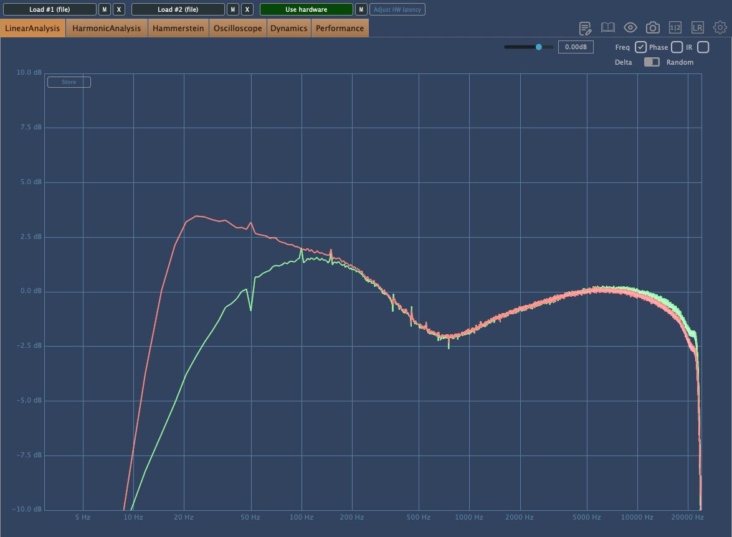Switch to the HarmonicAnalysis tab
The image size is (732, 537).
(x=107, y=28)
